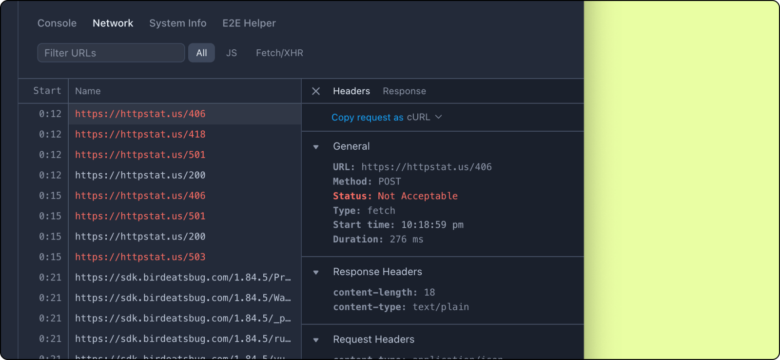Screen dimensions: 780x360
Task: Collapse the Response Headers section
Action: [316, 272]
